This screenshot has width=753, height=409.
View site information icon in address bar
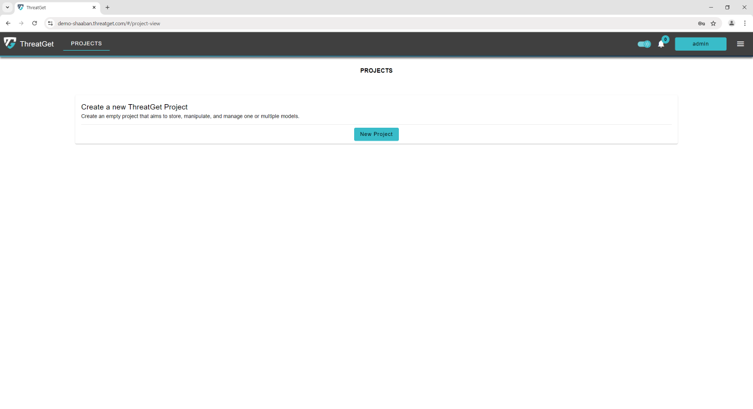(51, 24)
